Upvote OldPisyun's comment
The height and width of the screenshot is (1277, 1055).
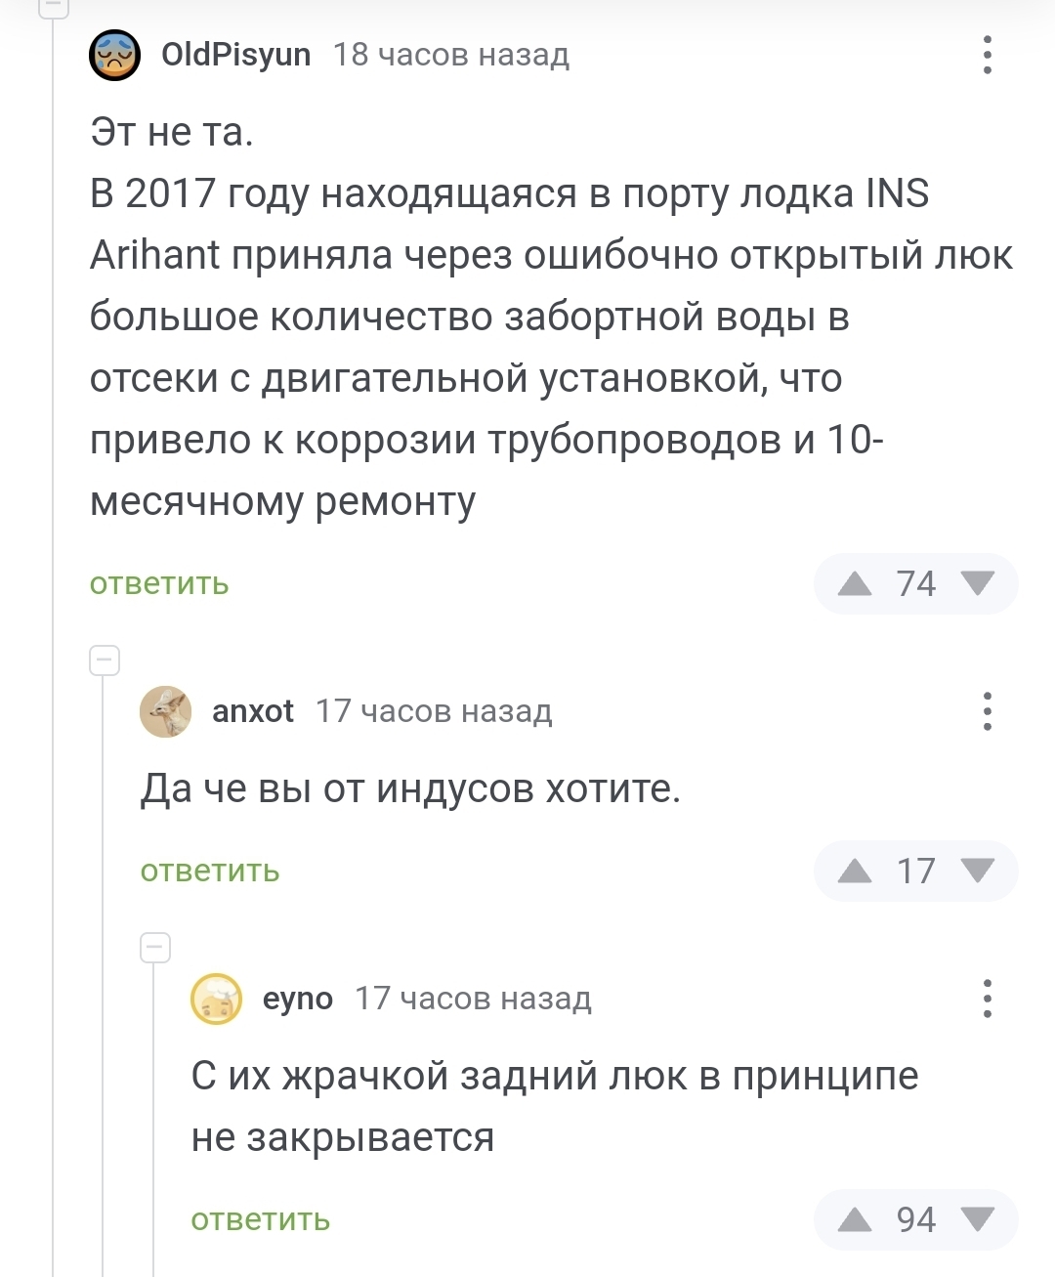point(857,583)
